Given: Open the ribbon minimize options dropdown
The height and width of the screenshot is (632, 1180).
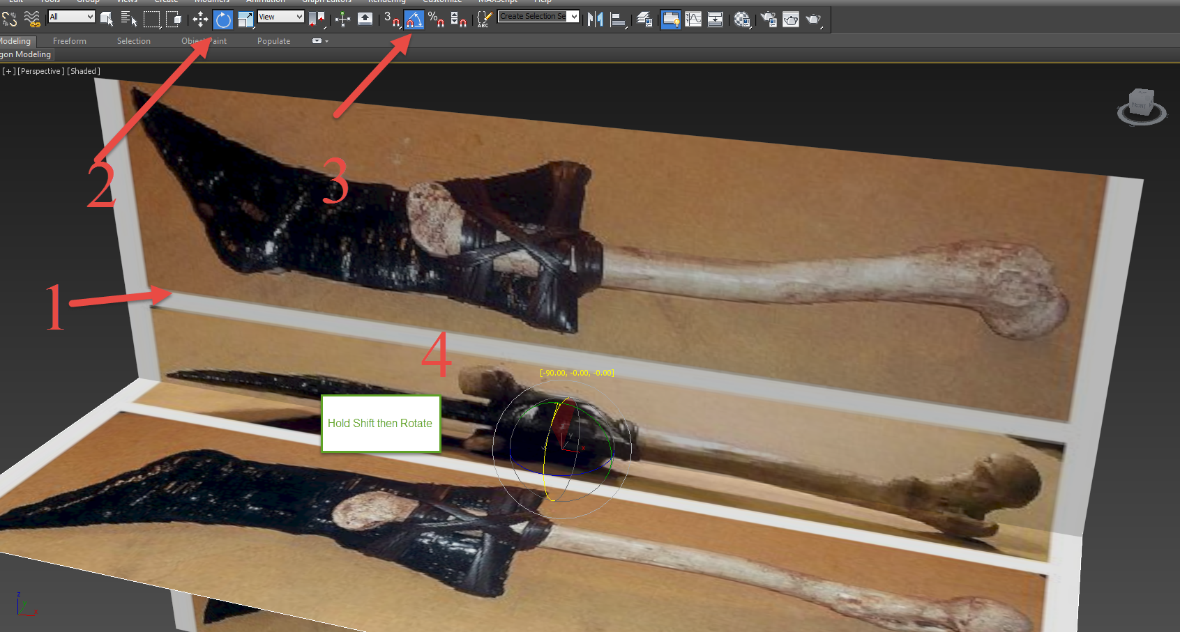Looking at the screenshot, I should pos(320,41).
